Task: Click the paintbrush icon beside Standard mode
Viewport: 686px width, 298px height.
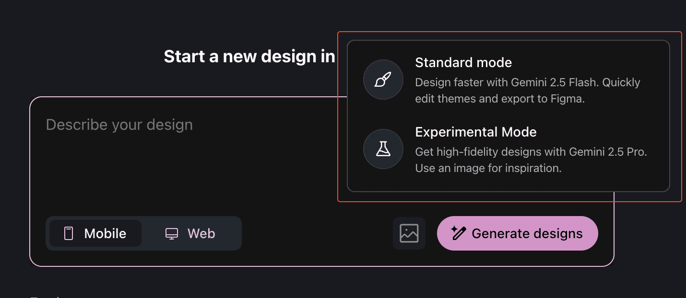Action: click(x=383, y=80)
